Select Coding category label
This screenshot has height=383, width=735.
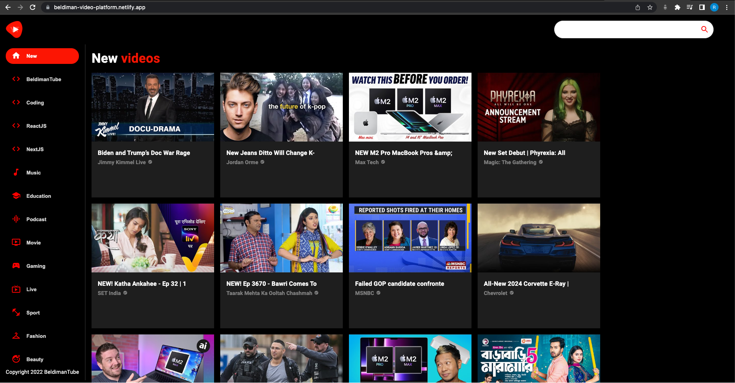(x=35, y=103)
